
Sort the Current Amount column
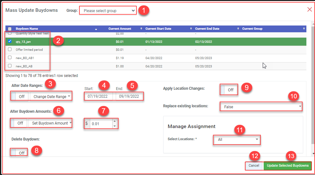141,28
